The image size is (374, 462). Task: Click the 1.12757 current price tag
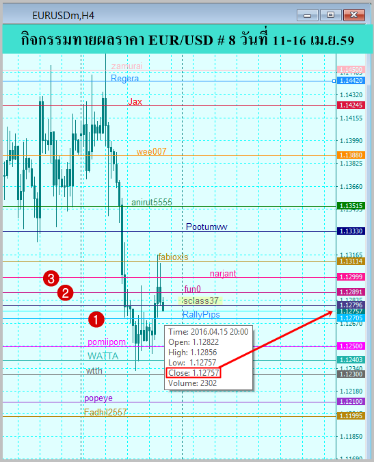point(351,311)
